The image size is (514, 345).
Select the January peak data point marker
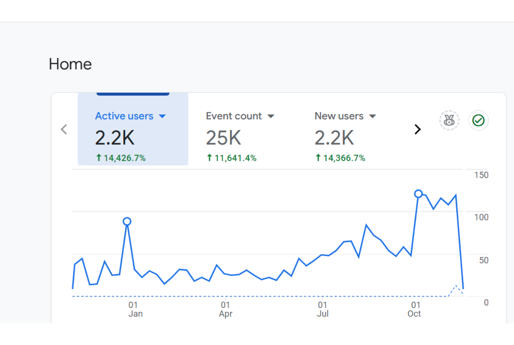tap(127, 220)
